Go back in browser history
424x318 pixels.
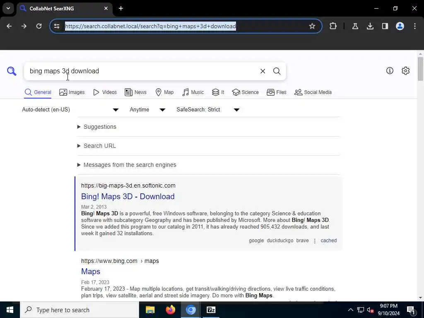[9, 26]
